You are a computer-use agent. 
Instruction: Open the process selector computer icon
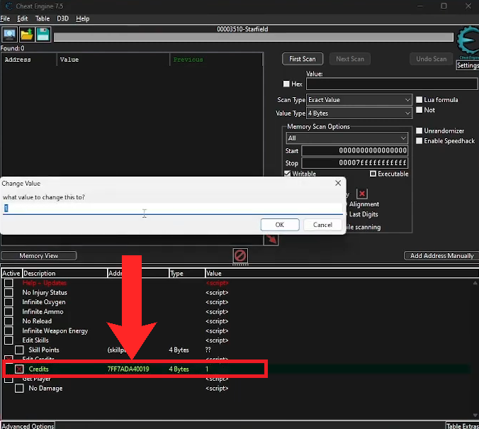(10, 34)
